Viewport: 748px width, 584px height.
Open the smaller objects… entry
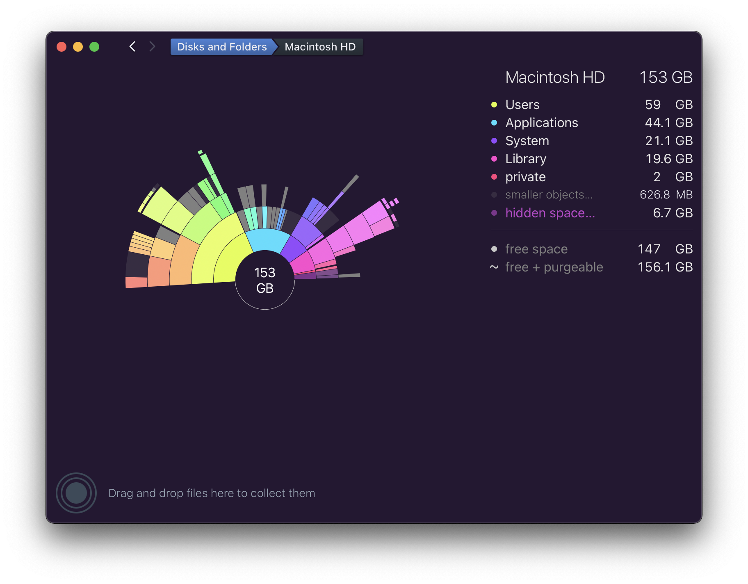591,195
